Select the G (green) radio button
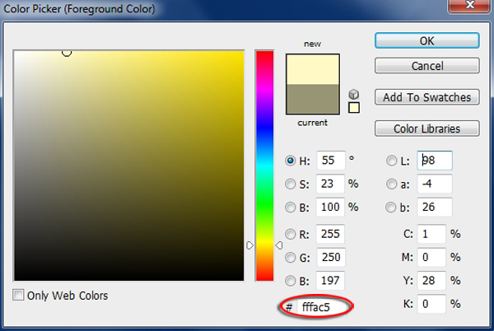Viewport: 494px width, 331px height. (x=290, y=257)
